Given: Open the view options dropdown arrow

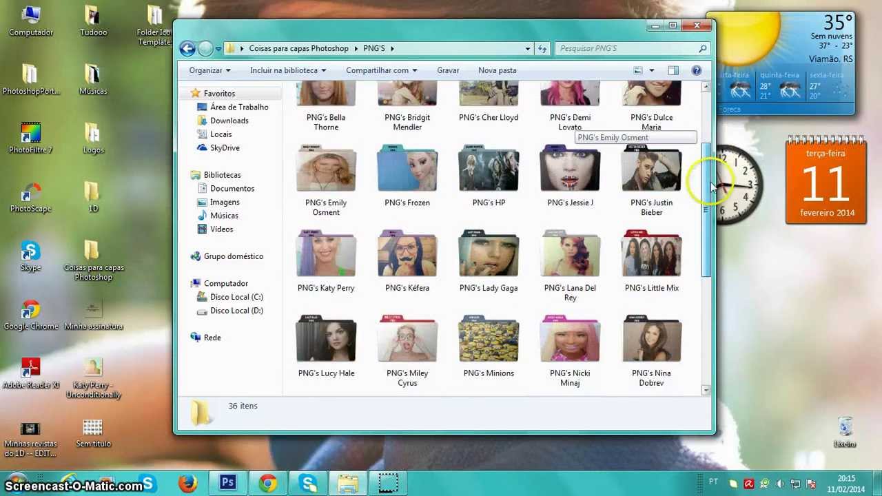Looking at the screenshot, I should [651, 70].
